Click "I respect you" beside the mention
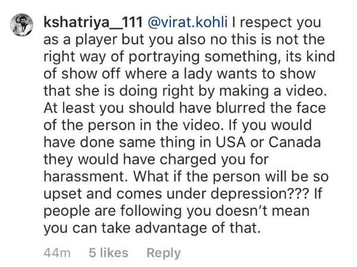This screenshot has width=357, height=267. tap(277, 23)
